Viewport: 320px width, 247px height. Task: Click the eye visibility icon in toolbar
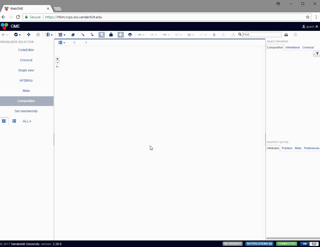130,35
